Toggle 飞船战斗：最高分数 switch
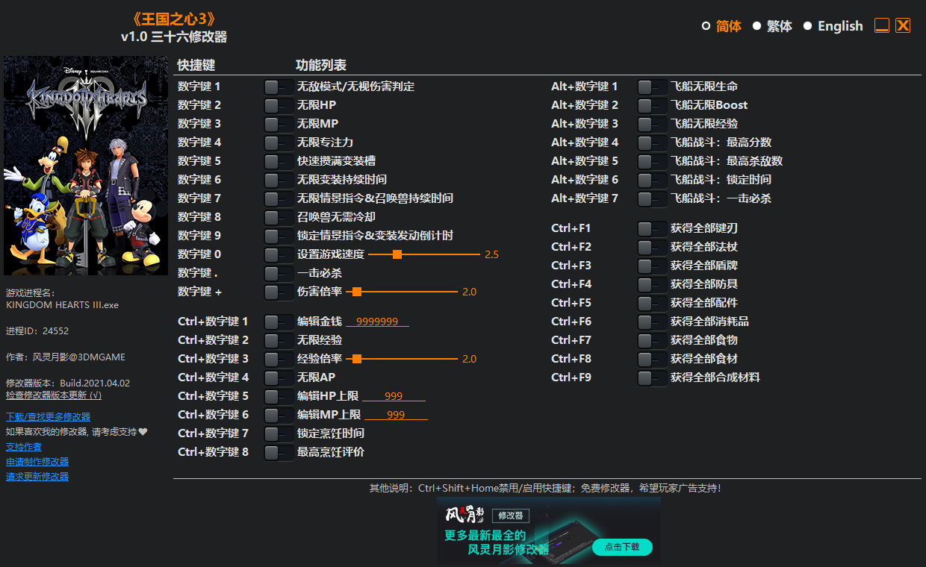 (652, 142)
